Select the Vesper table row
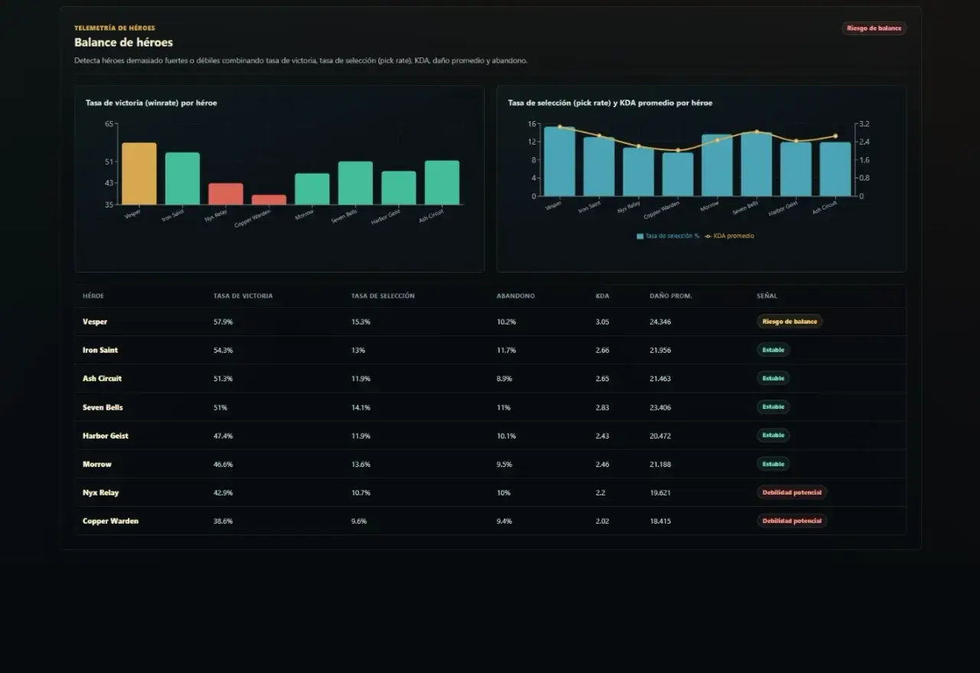The width and height of the screenshot is (980, 673). [x=490, y=322]
